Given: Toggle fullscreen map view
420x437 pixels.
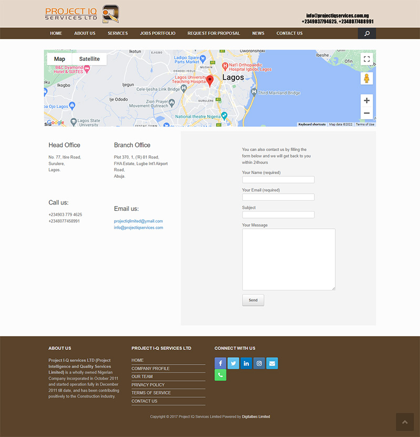Looking at the screenshot, I should pyautogui.click(x=367, y=59).
